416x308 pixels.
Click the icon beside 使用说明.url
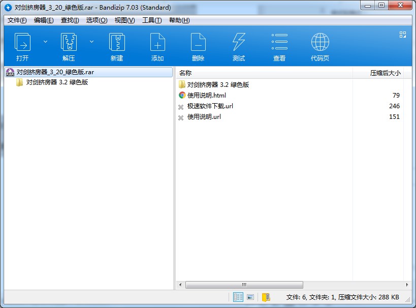[181, 117]
